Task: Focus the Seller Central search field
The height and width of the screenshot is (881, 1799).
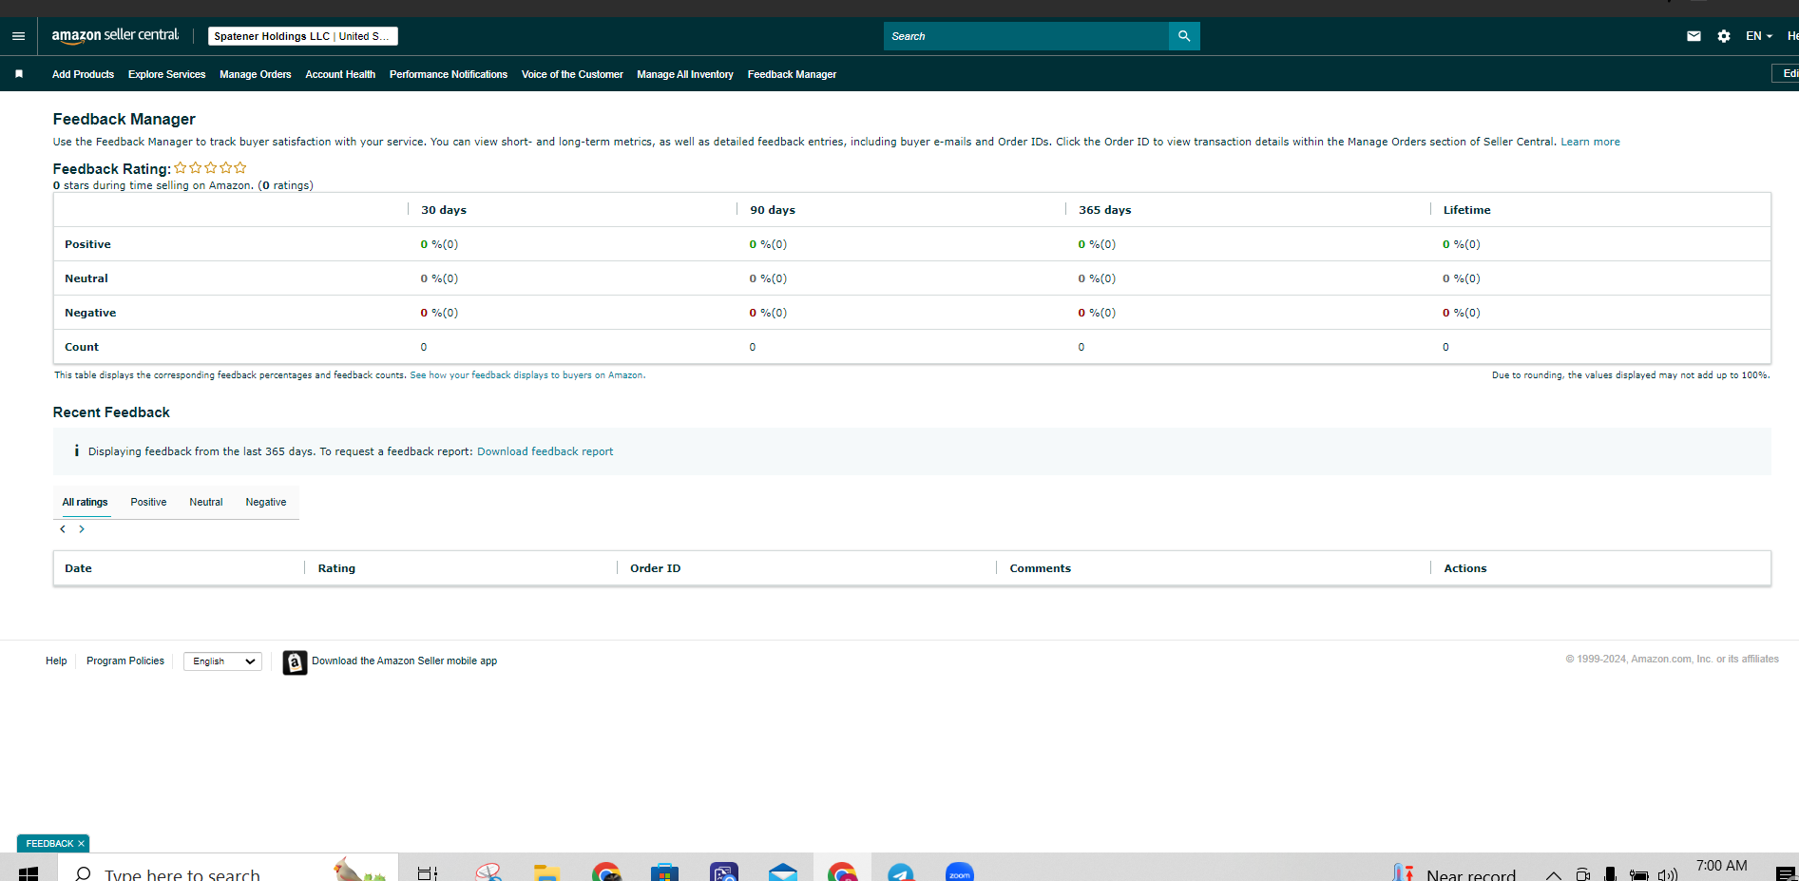Action: 1026,36
